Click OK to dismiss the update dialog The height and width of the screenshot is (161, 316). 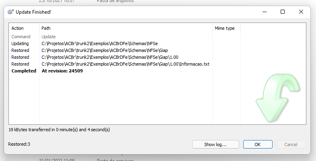tap(258, 144)
